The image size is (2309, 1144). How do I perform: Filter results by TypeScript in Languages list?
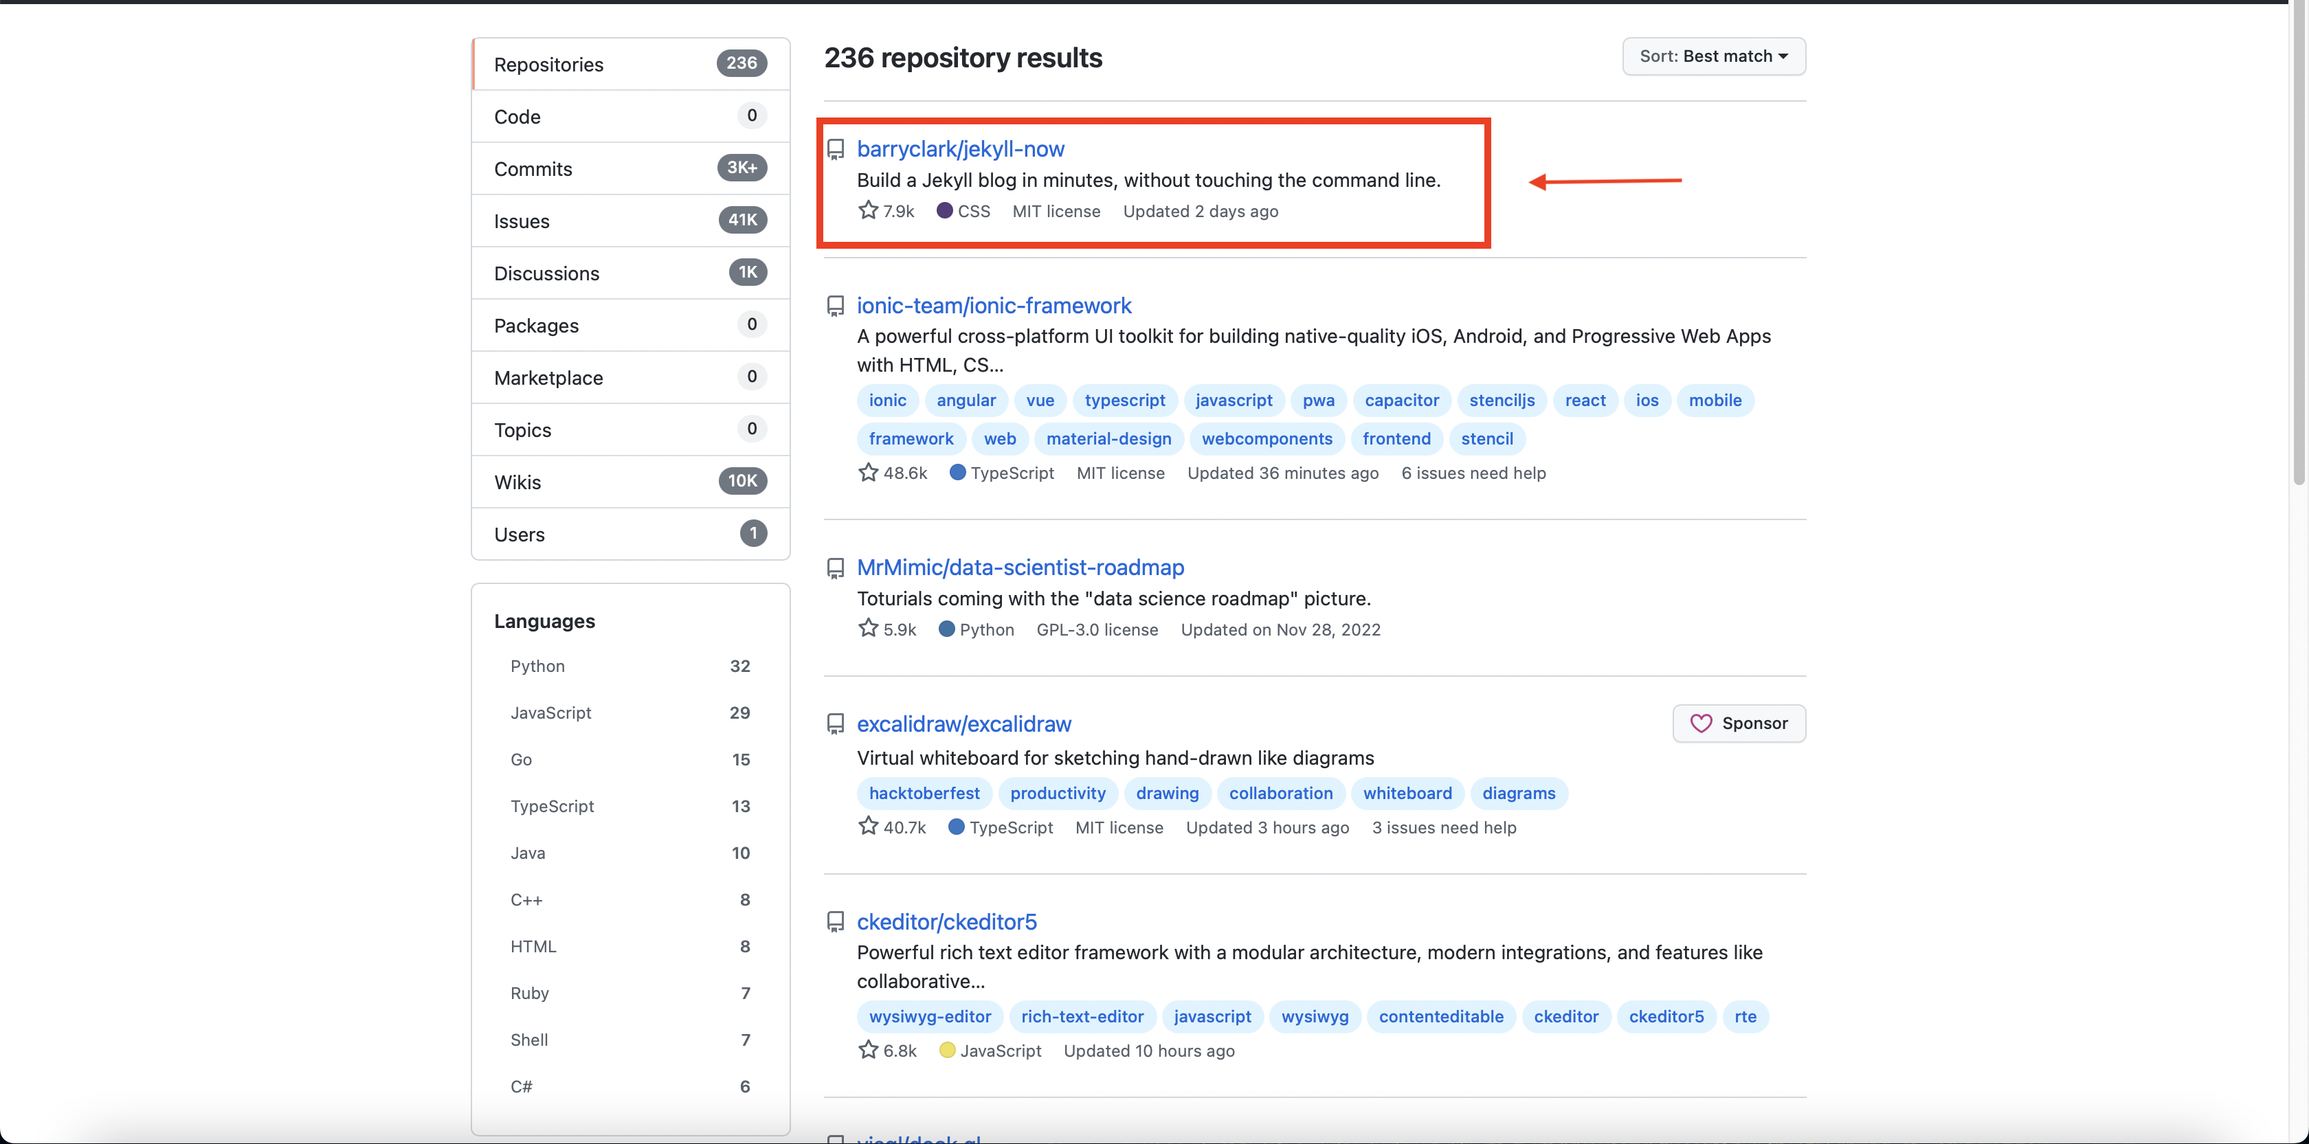pos(630,805)
